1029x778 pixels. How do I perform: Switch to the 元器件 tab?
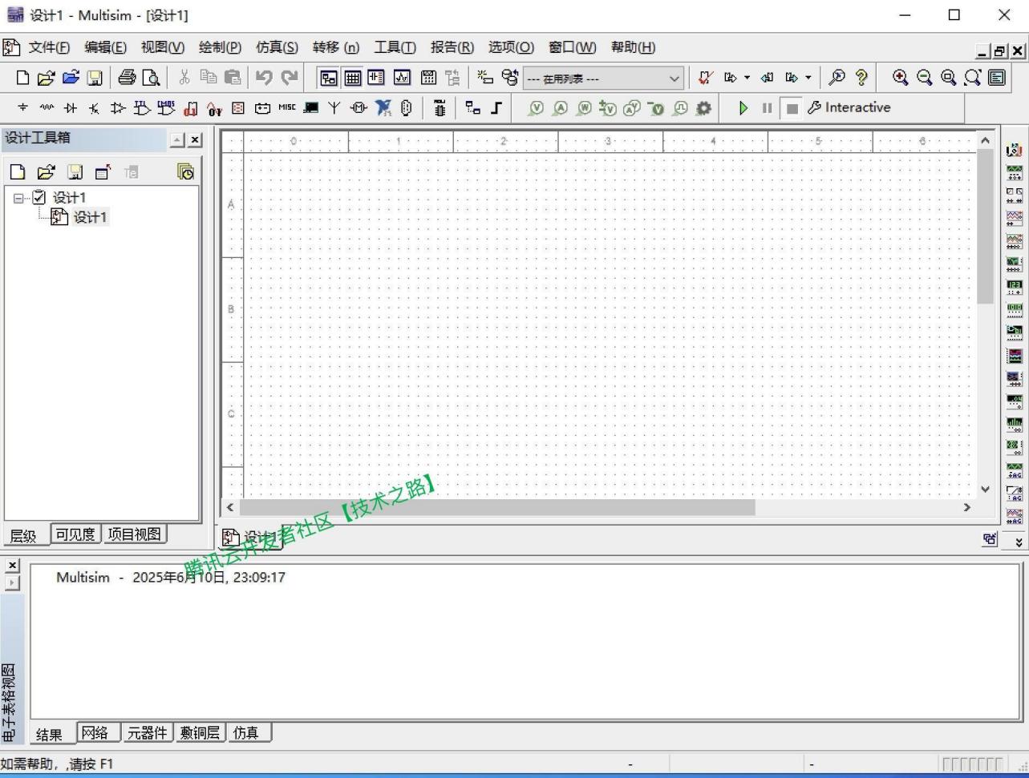[148, 732]
